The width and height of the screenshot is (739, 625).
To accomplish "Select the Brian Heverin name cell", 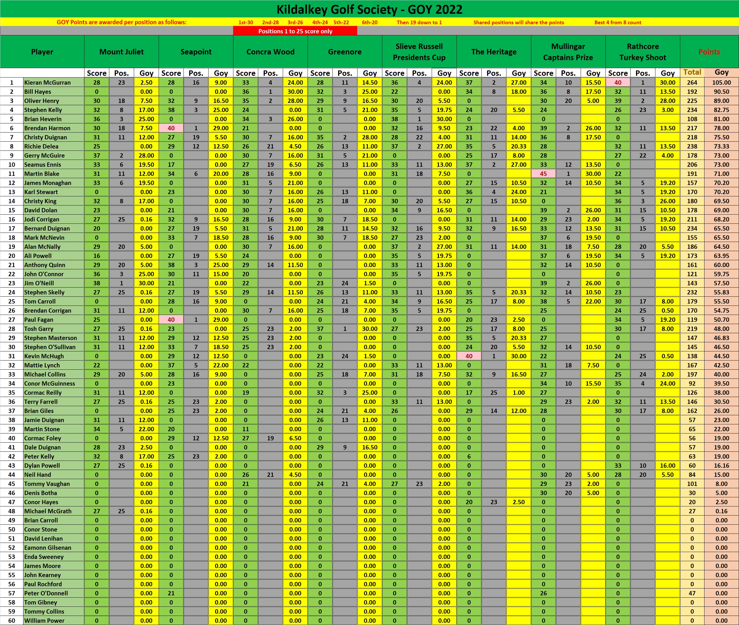I will click(x=54, y=119).
